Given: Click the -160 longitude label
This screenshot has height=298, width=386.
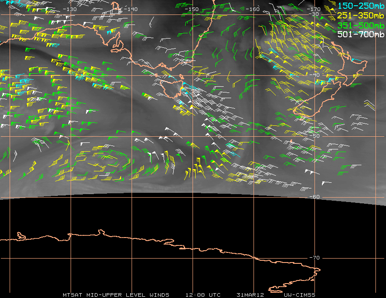Looking at the screenshot, I should pyautogui.click(x=253, y=9).
